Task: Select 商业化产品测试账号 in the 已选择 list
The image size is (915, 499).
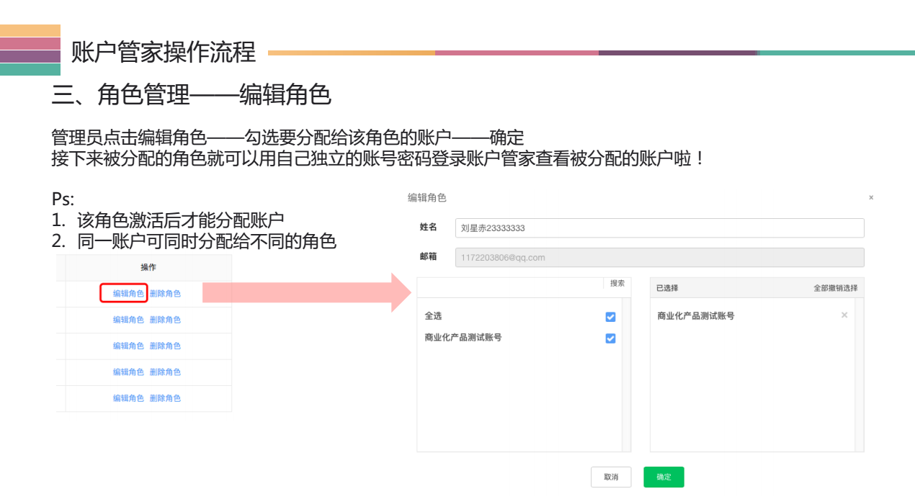Action: (x=695, y=315)
